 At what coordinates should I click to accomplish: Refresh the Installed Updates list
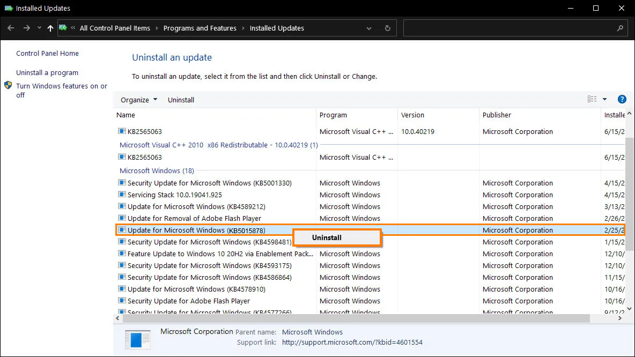tap(388, 28)
